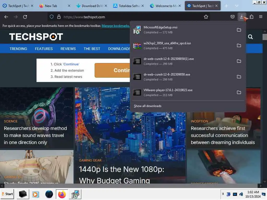Bookmark this page with the star
Screen dimensions: 267x200
206,17
